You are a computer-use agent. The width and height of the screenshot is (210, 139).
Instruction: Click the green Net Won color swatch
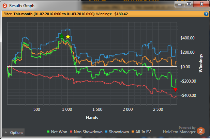tap(48, 132)
